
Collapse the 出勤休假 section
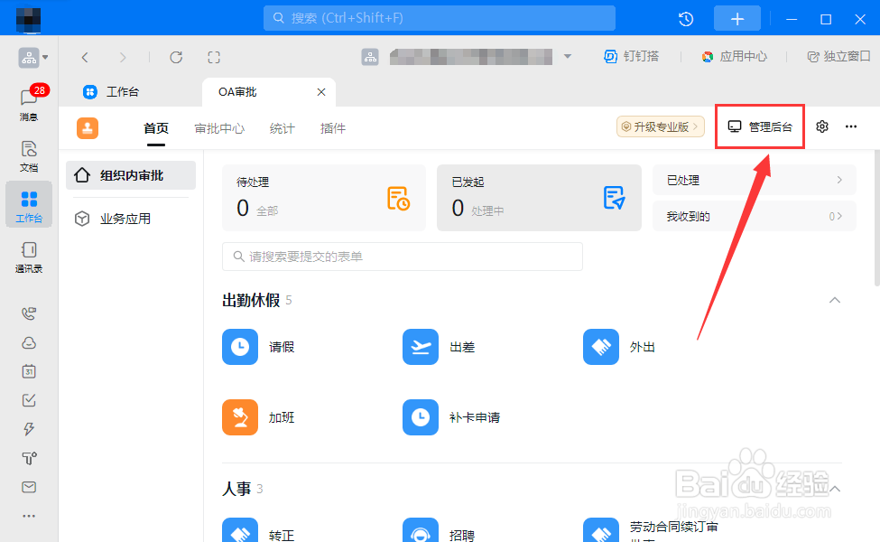click(x=835, y=300)
